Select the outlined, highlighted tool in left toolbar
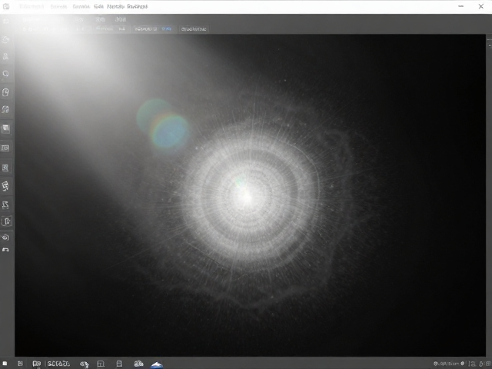492x369 pixels. point(6,221)
